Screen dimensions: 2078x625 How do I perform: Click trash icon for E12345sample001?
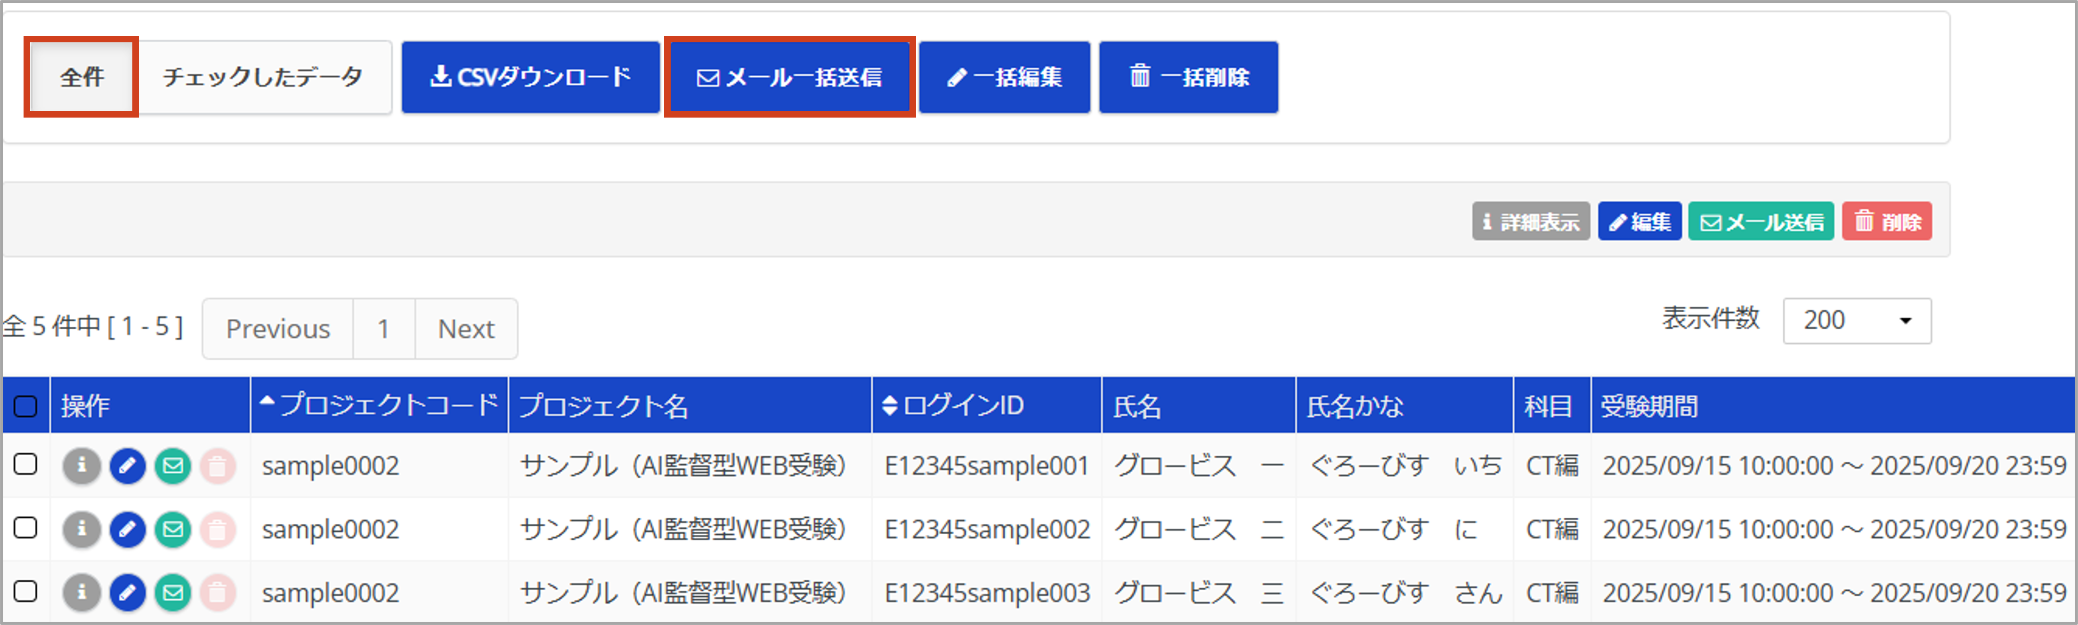(218, 466)
